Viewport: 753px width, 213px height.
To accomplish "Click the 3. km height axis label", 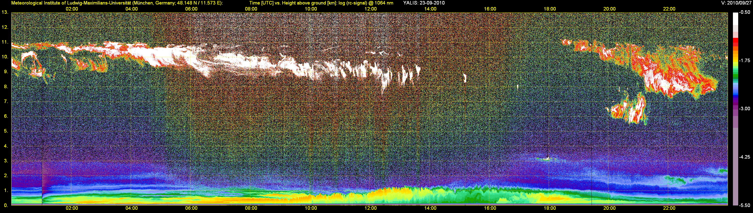I will click(x=6, y=161).
